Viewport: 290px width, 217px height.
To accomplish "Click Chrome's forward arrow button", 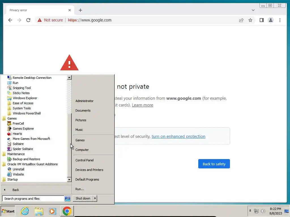I will [x=19, y=20].
